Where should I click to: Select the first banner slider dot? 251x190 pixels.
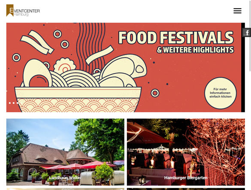point(10,103)
